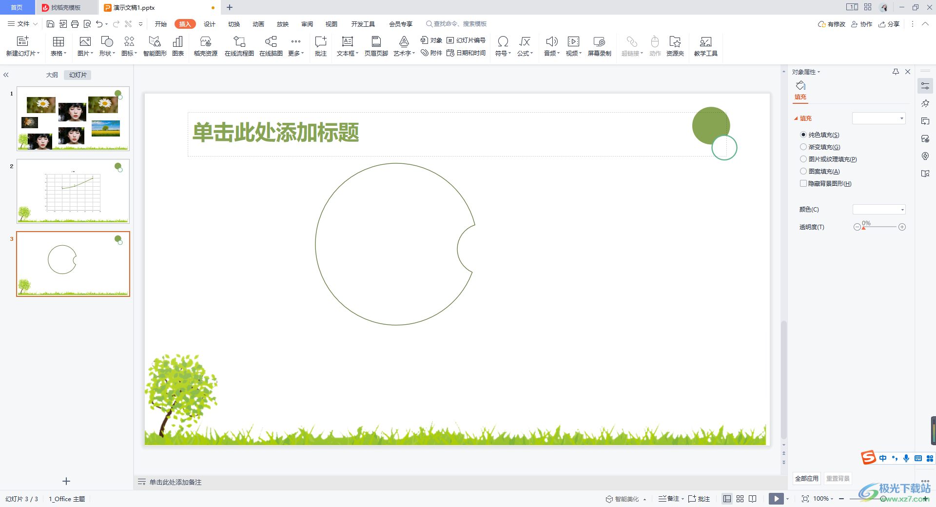
Task: Open 页眉页脚 header and footer
Action: tap(376, 46)
